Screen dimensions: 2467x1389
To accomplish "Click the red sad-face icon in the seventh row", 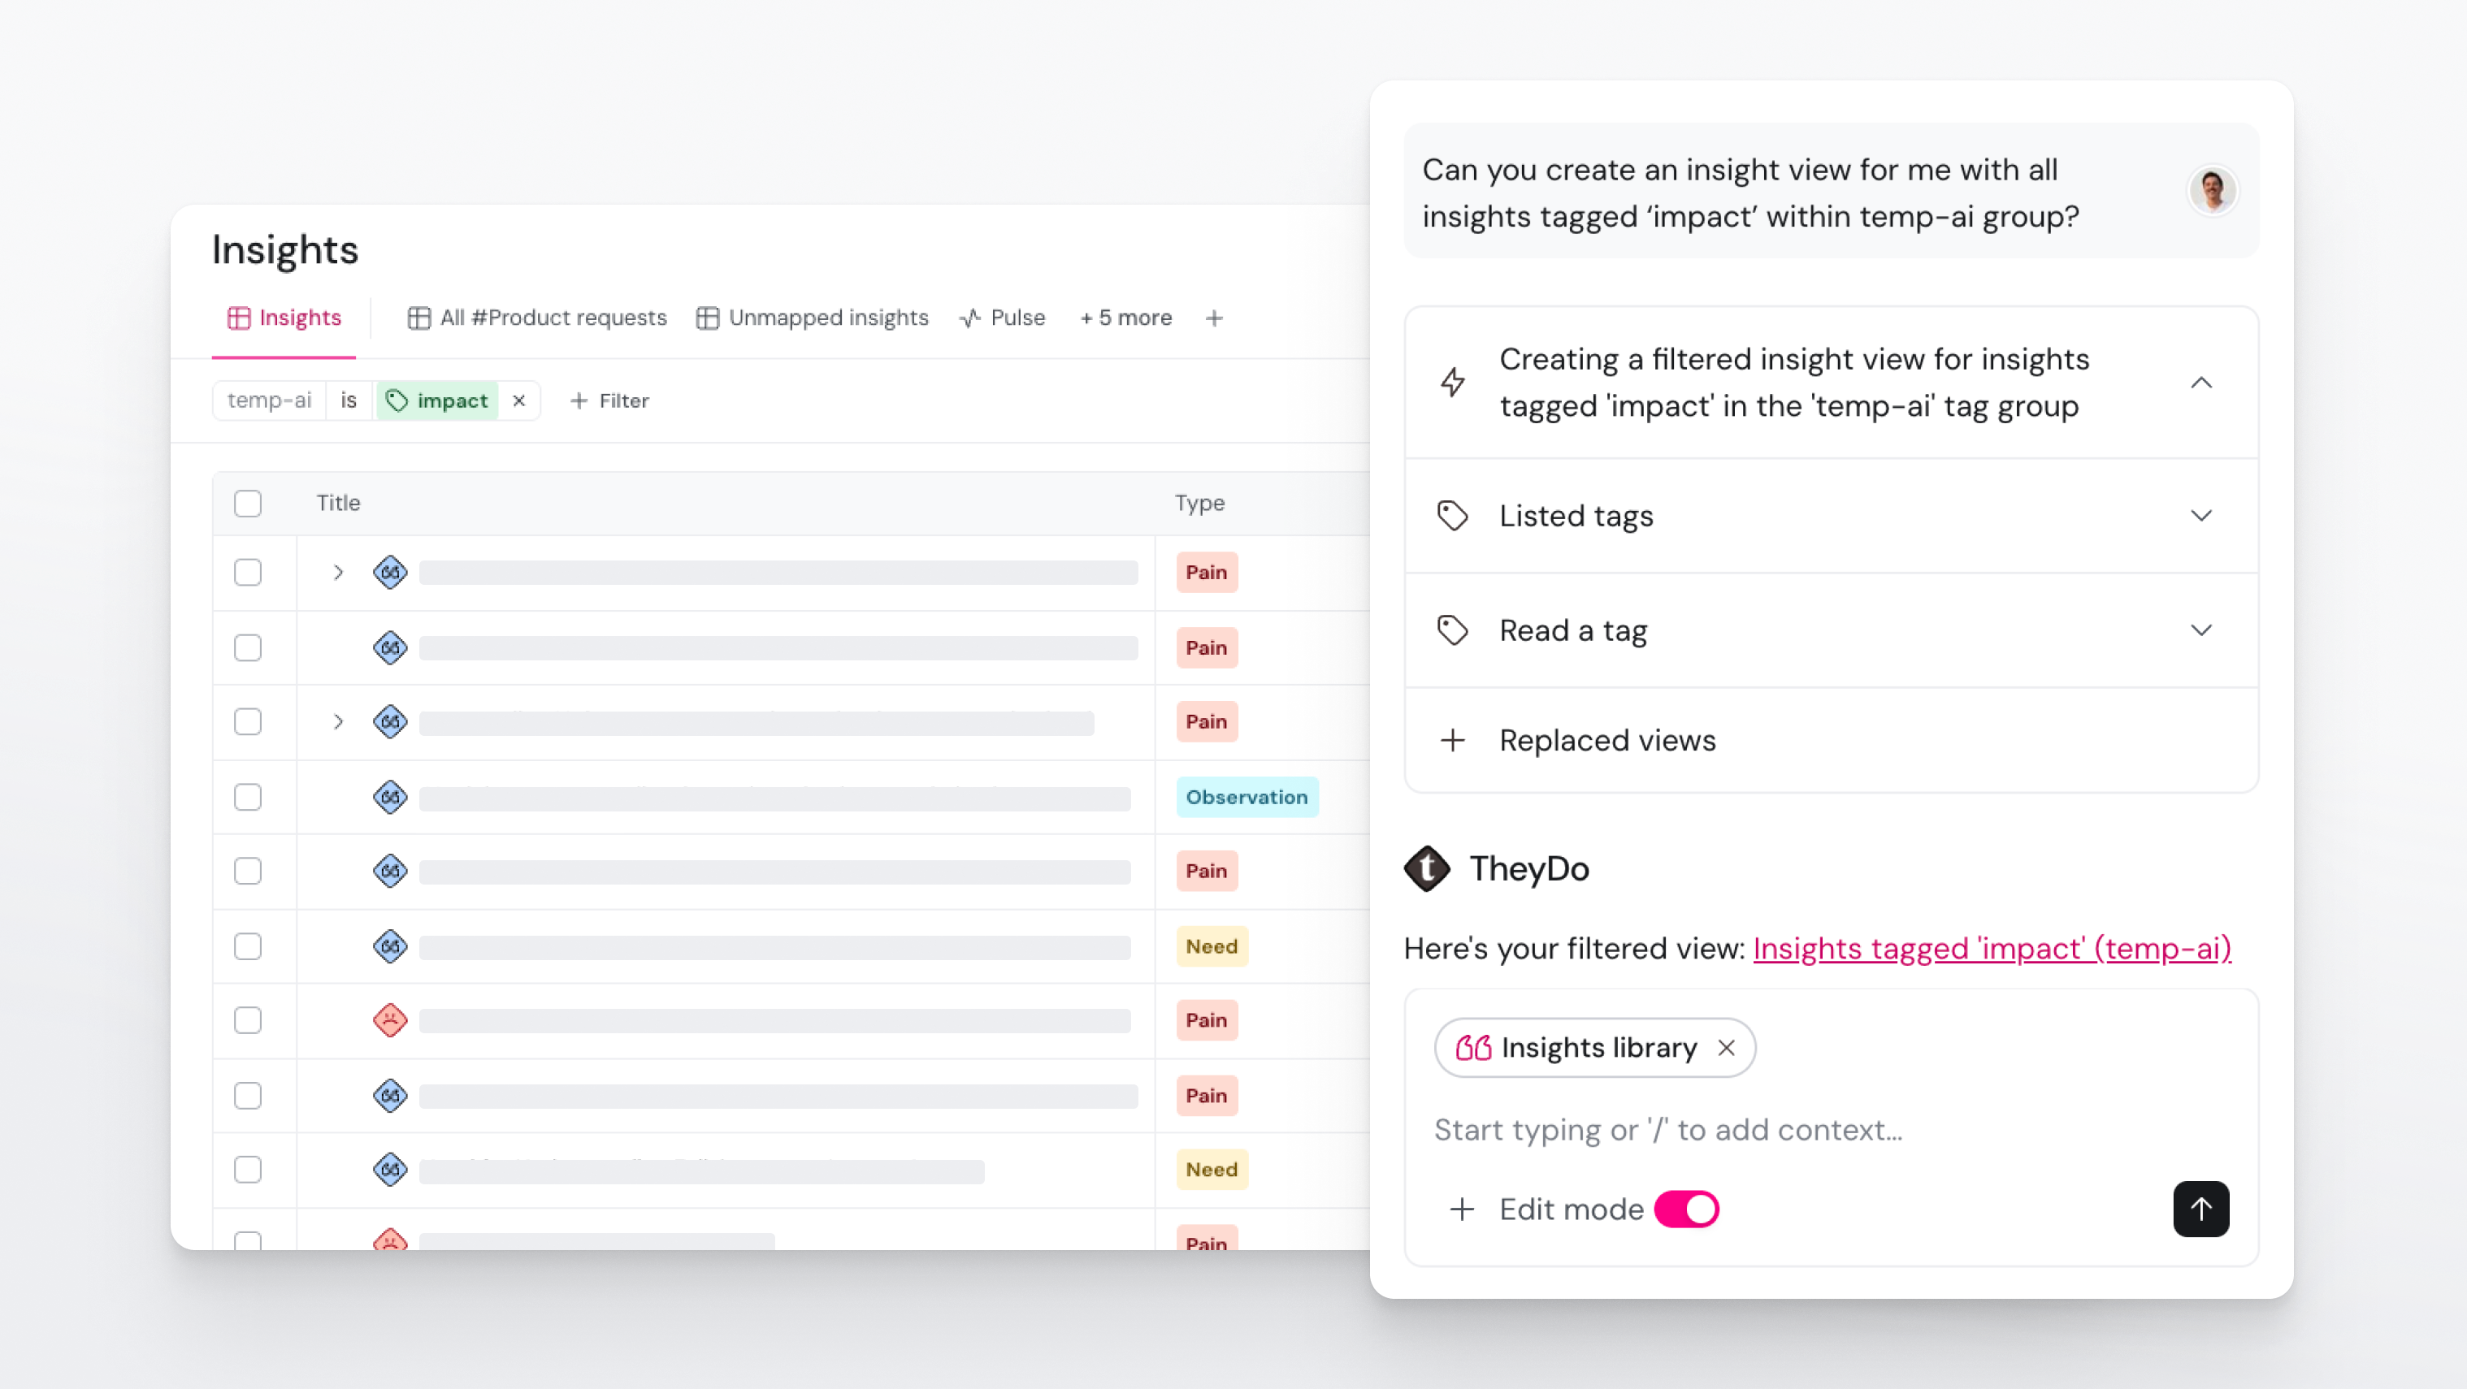I will [x=390, y=1020].
